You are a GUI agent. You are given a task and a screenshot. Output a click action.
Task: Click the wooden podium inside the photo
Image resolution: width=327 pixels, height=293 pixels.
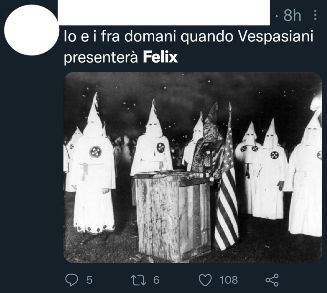coord(173,215)
